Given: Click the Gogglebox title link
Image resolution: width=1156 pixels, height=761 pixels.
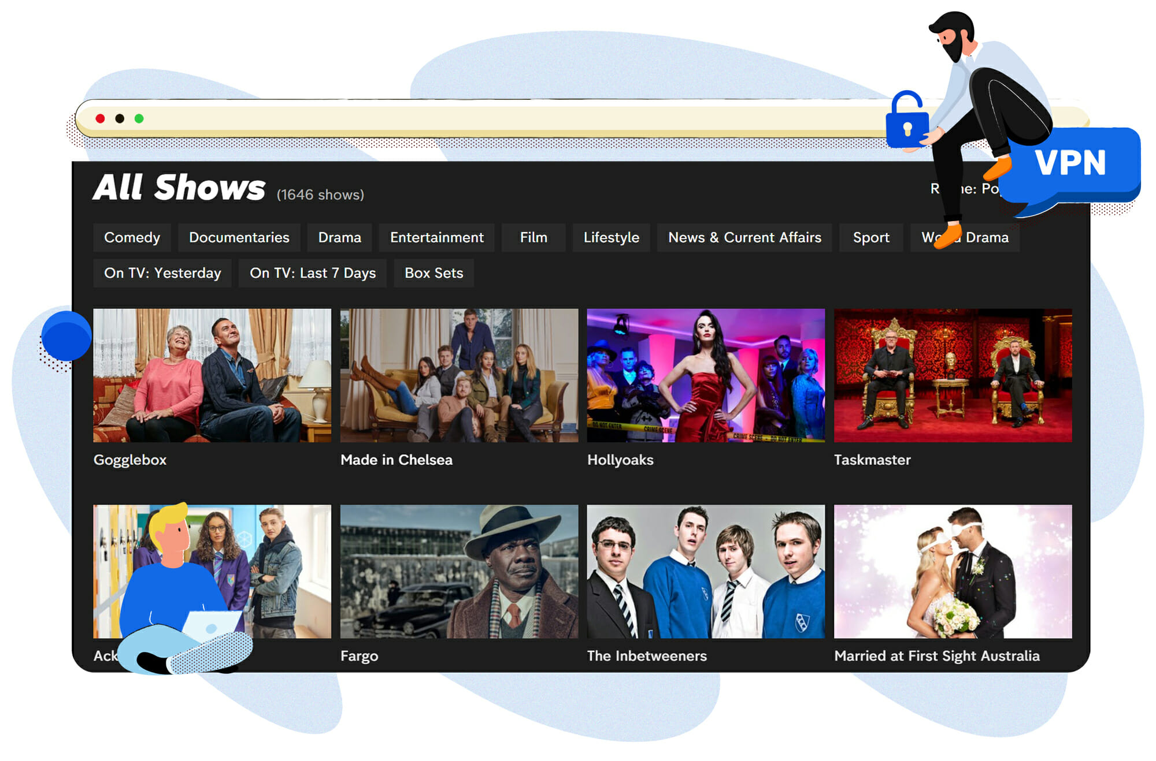Looking at the screenshot, I should [130, 460].
